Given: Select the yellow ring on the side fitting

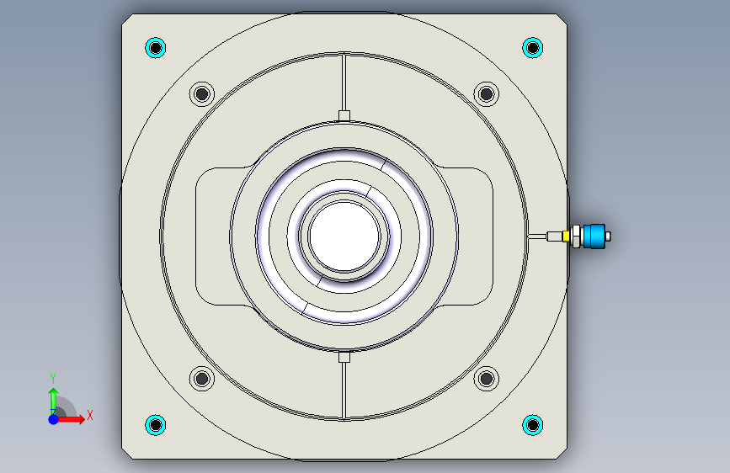Looking at the screenshot, I should coord(566,236).
